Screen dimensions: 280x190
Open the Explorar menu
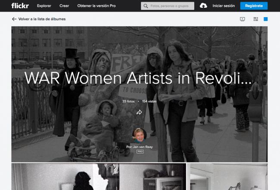tap(44, 6)
